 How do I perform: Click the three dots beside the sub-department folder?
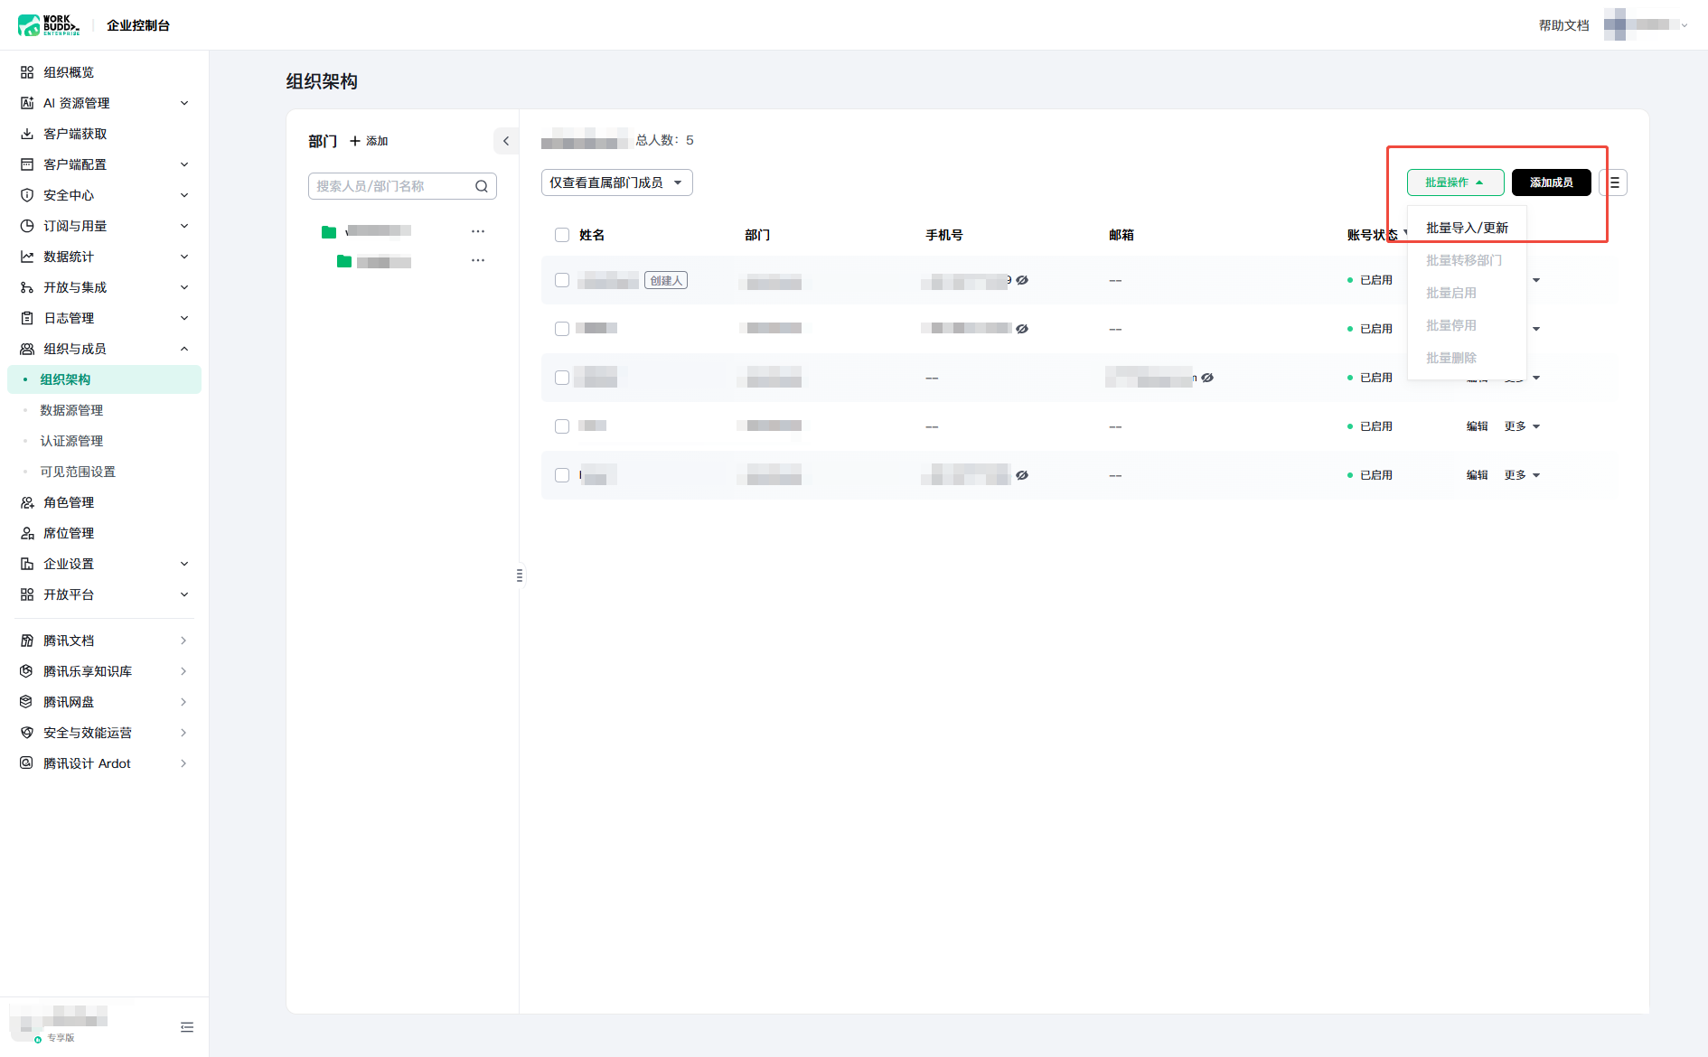click(478, 260)
